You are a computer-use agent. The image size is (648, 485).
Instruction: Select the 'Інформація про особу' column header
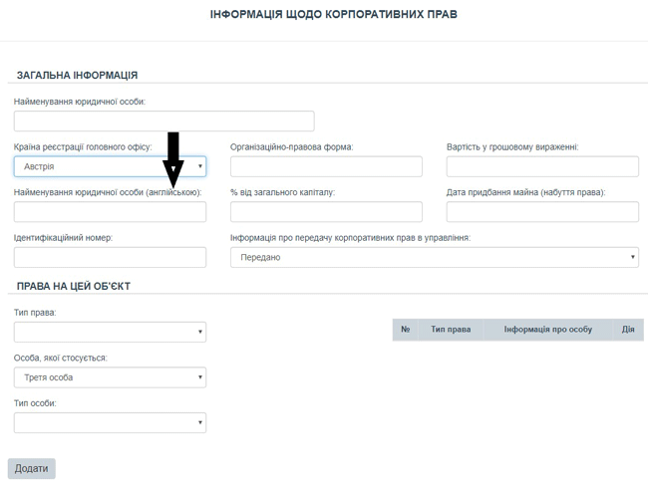pos(547,330)
